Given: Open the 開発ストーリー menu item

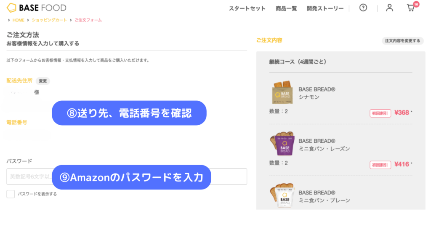Looking at the screenshot, I should pyautogui.click(x=325, y=8).
